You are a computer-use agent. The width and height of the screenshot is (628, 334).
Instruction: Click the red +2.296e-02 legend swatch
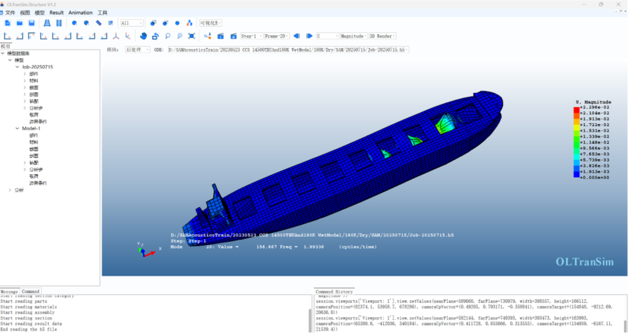pos(576,110)
